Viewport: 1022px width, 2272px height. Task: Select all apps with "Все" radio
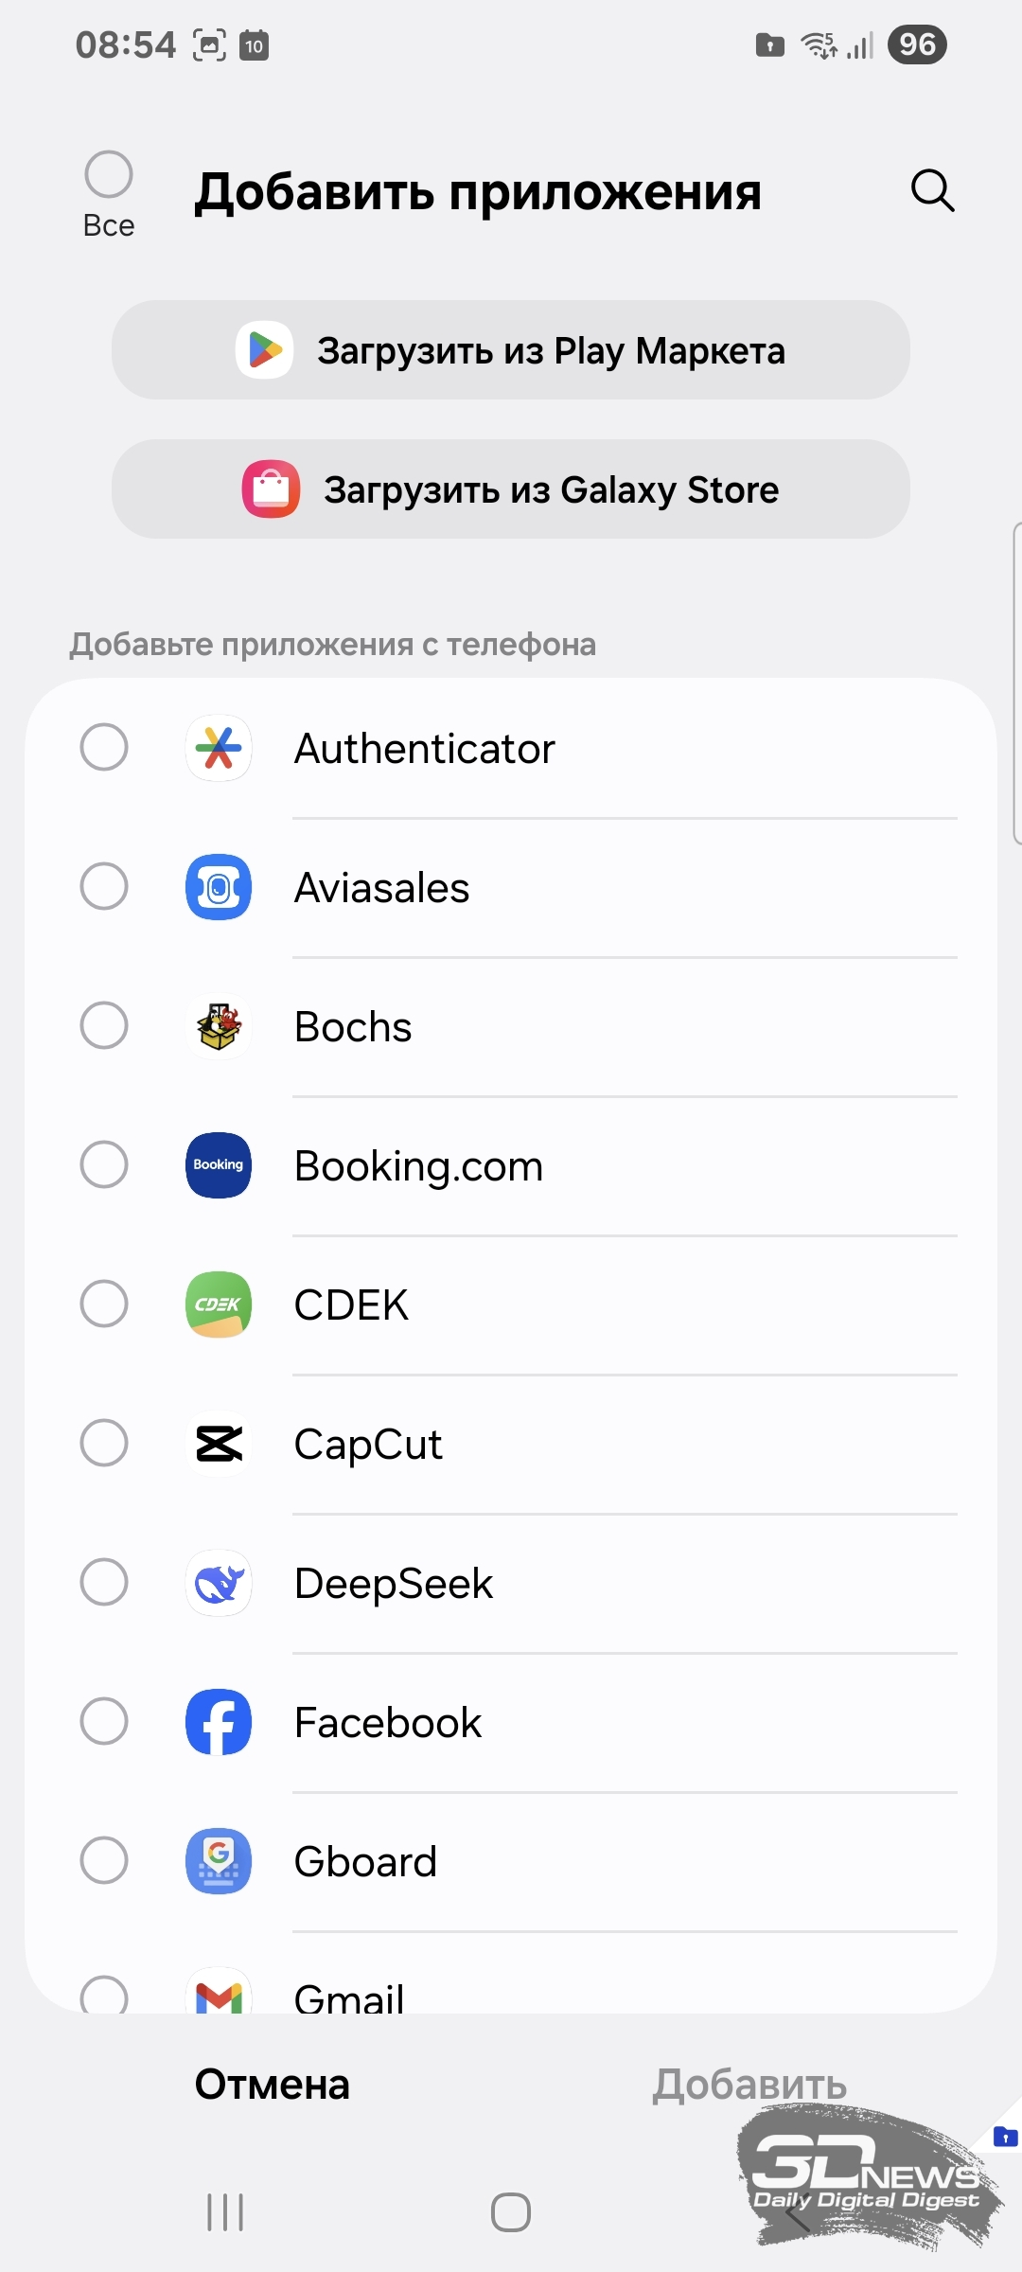pos(109,175)
